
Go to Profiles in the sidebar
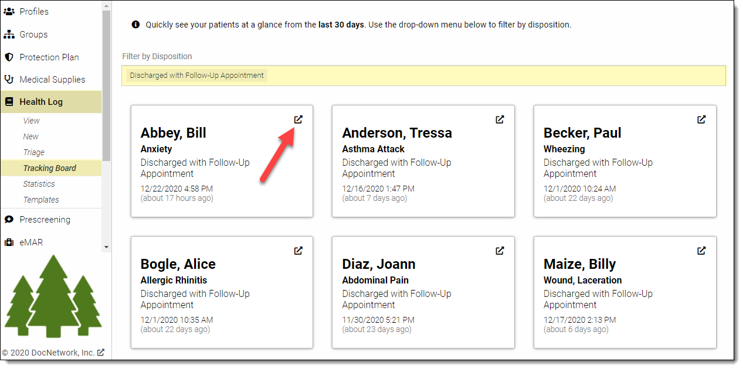(34, 12)
